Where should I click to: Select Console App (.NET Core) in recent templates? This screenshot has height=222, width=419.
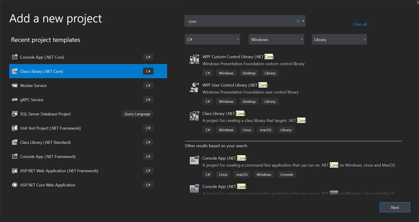tap(88, 57)
